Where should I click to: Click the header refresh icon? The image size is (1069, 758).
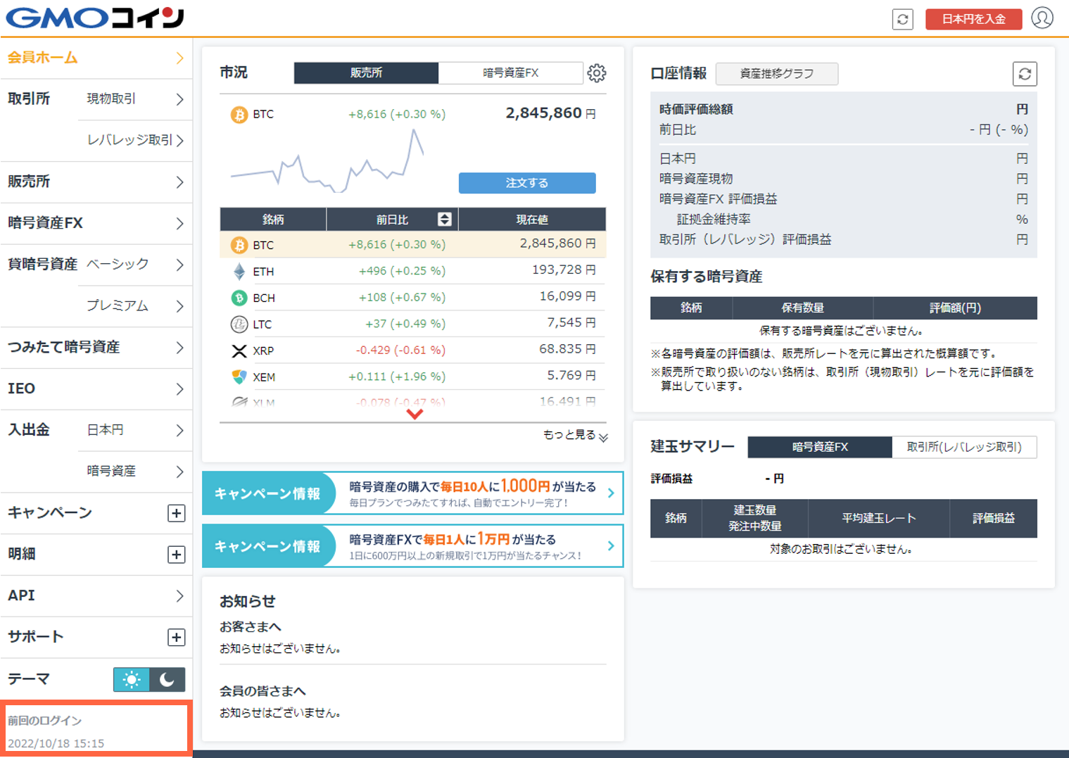902,19
